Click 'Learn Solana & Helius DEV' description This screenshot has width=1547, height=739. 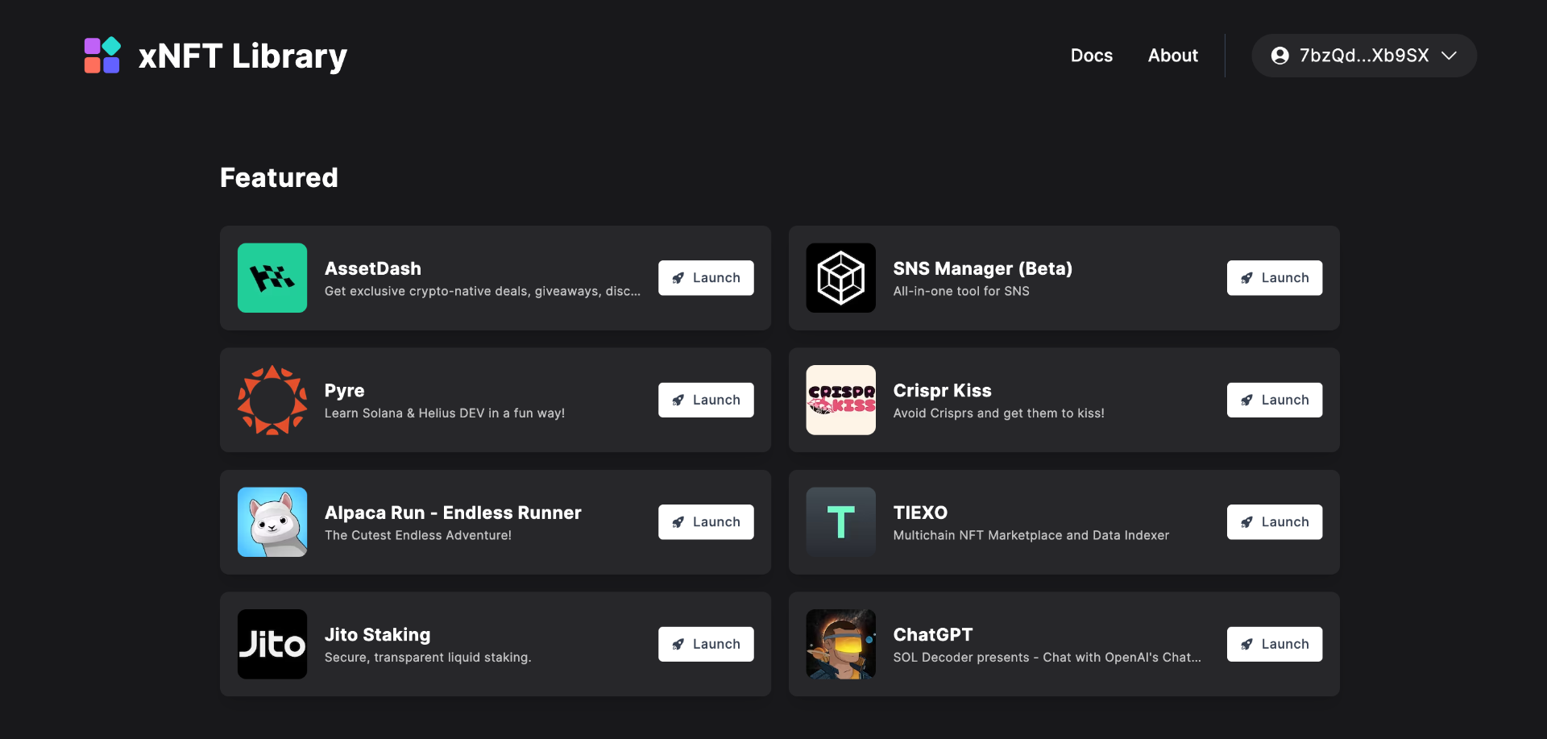click(445, 413)
